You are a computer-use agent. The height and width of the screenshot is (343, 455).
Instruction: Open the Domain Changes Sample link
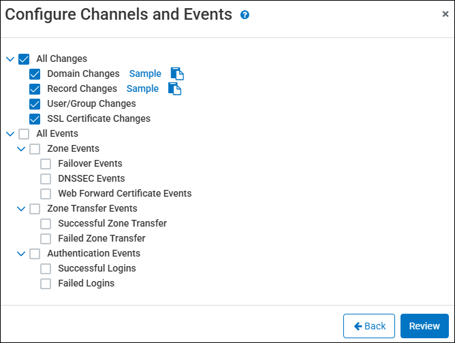point(145,73)
